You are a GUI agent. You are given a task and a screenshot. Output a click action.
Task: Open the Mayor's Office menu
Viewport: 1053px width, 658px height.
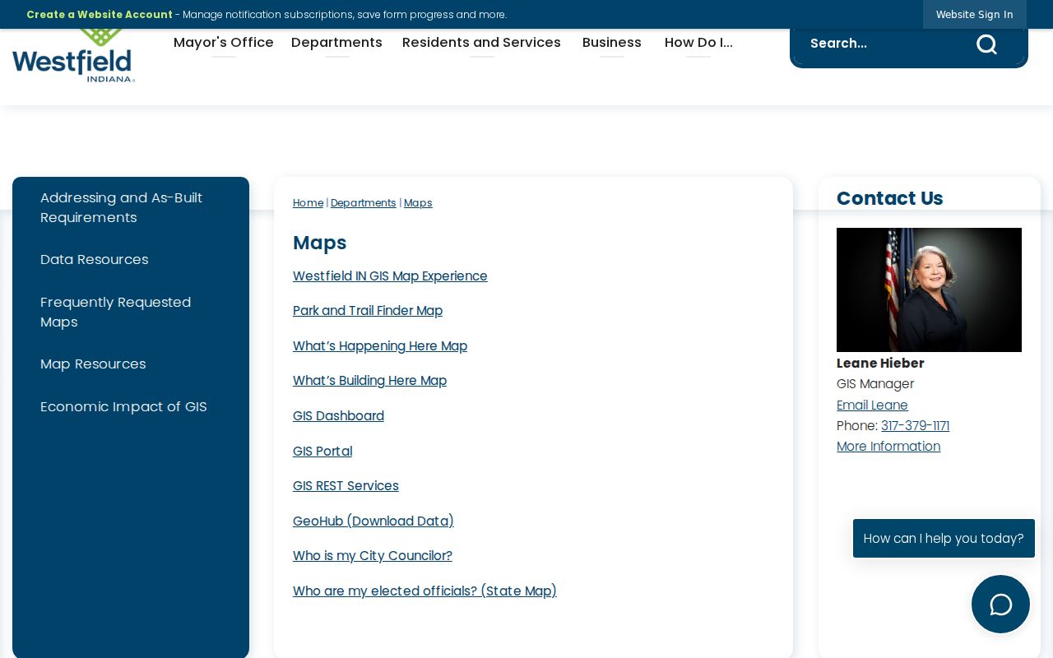click(224, 43)
